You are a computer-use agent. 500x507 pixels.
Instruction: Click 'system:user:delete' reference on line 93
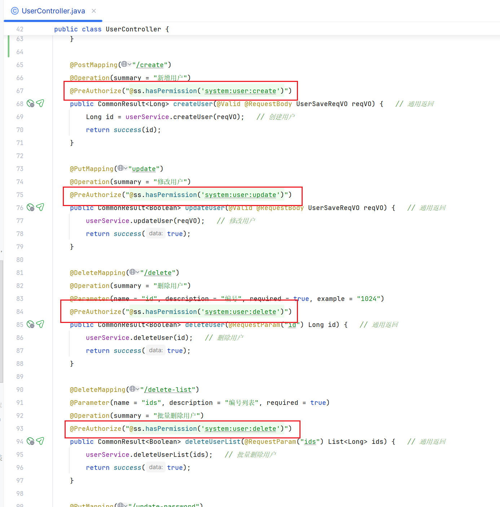point(240,429)
